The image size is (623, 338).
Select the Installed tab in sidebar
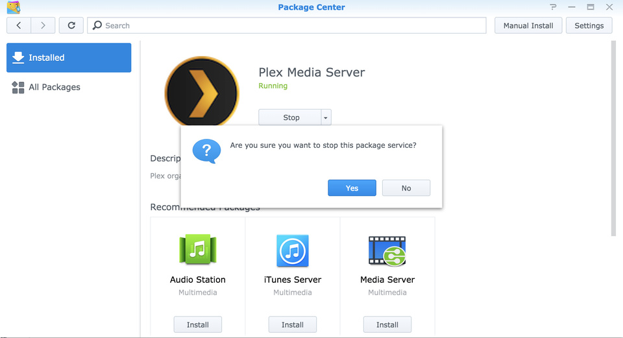(69, 58)
